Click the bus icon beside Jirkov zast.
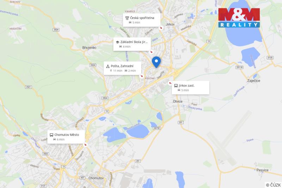The width and height of the screenshot is (282, 188). pos(176,86)
